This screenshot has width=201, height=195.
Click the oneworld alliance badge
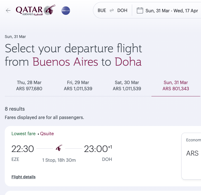click(66, 11)
